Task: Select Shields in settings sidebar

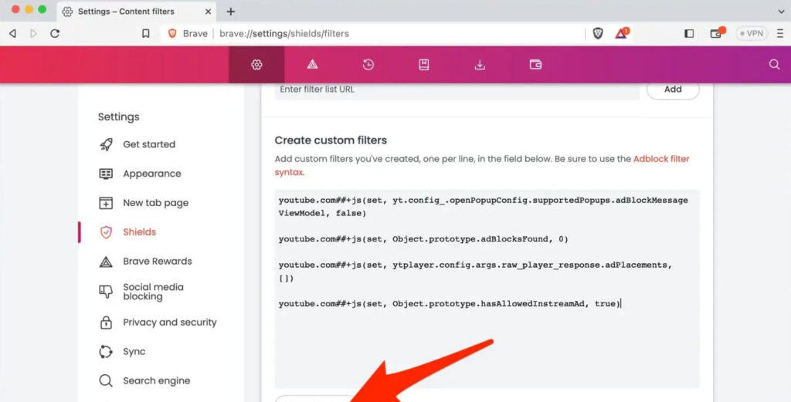Action: click(x=139, y=232)
